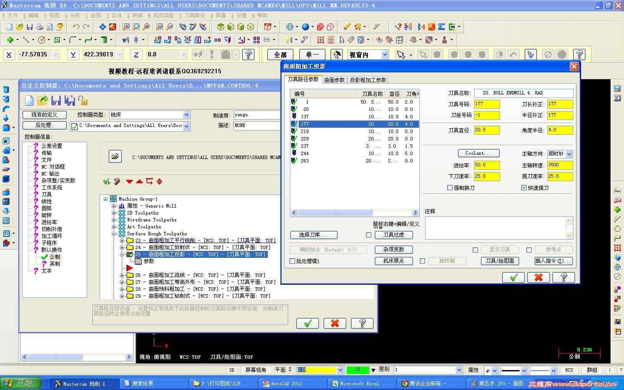Expand operation 24 曲面粗加工放射状
The image size is (624, 390).
pyautogui.click(x=122, y=247)
